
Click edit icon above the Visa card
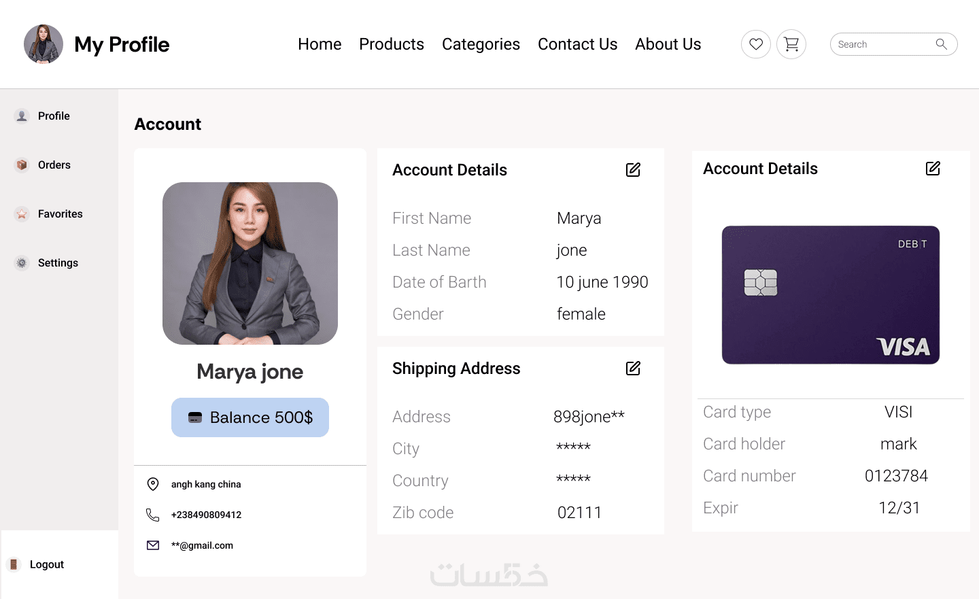coord(933,169)
